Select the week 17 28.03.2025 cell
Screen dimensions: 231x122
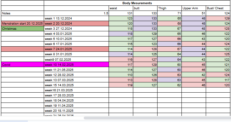pyautogui.click(x=76, y=95)
